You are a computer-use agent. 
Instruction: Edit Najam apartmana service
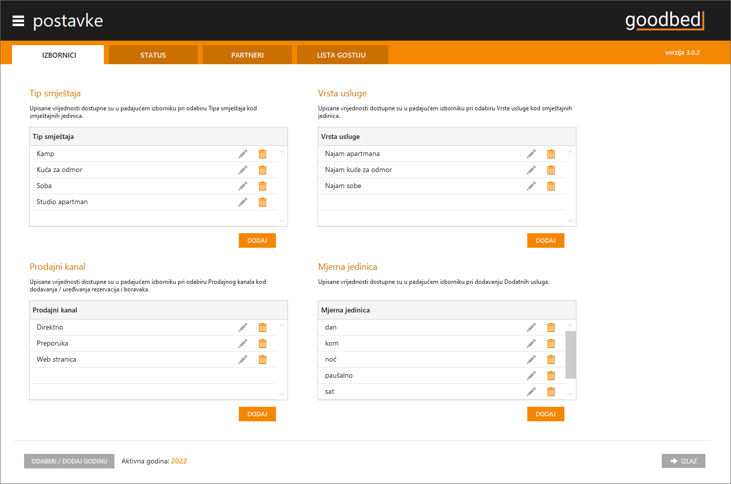pyautogui.click(x=531, y=154)
